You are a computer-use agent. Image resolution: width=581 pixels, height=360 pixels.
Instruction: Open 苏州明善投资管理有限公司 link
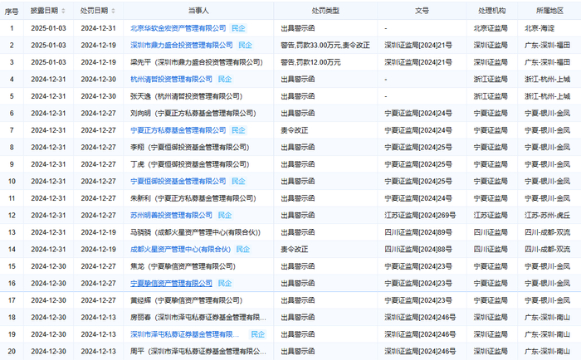pyautogui.click(x=171, y=215)
